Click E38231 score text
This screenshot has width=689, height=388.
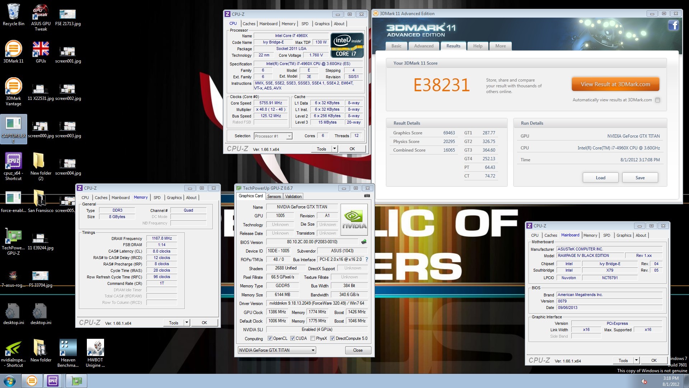(441, 85)
